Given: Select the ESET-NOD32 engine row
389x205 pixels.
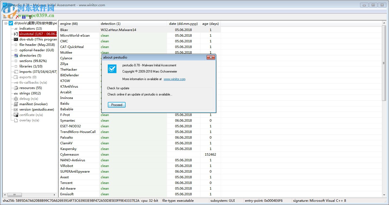Looking at the screenshot, I should click(140, 126).
